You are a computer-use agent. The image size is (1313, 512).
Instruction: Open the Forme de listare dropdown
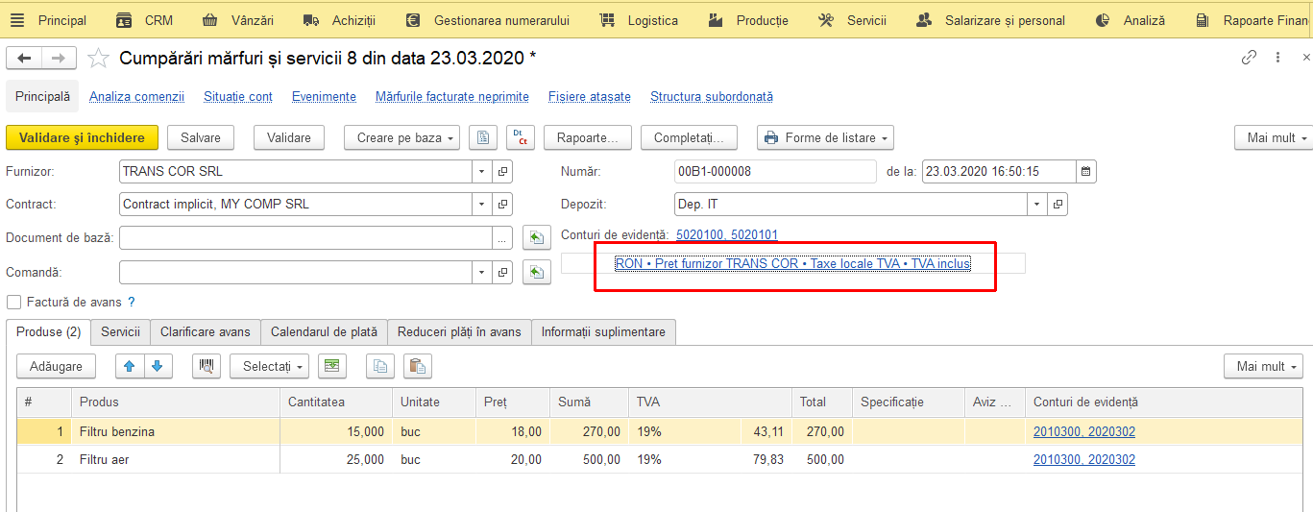[825, 137]
